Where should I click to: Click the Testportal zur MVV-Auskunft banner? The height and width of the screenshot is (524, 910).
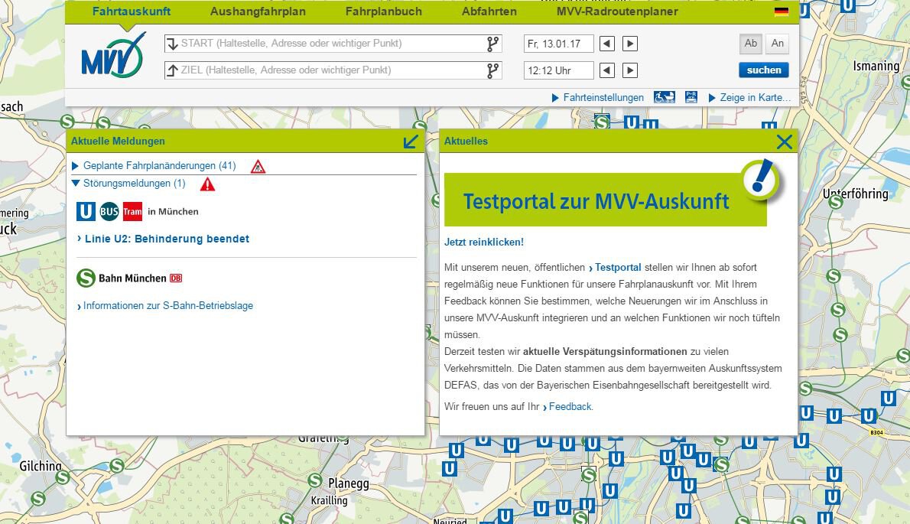pos(606,200)
